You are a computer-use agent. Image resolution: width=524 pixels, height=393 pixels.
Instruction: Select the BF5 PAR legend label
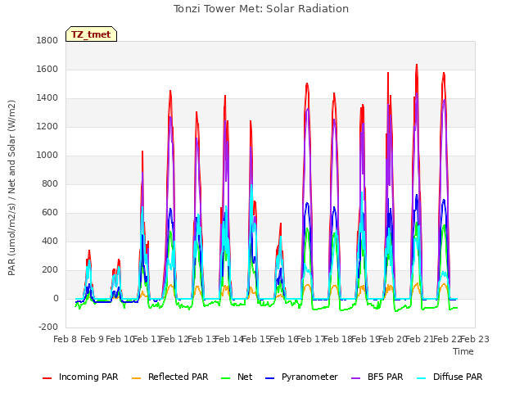coord(386,377)
